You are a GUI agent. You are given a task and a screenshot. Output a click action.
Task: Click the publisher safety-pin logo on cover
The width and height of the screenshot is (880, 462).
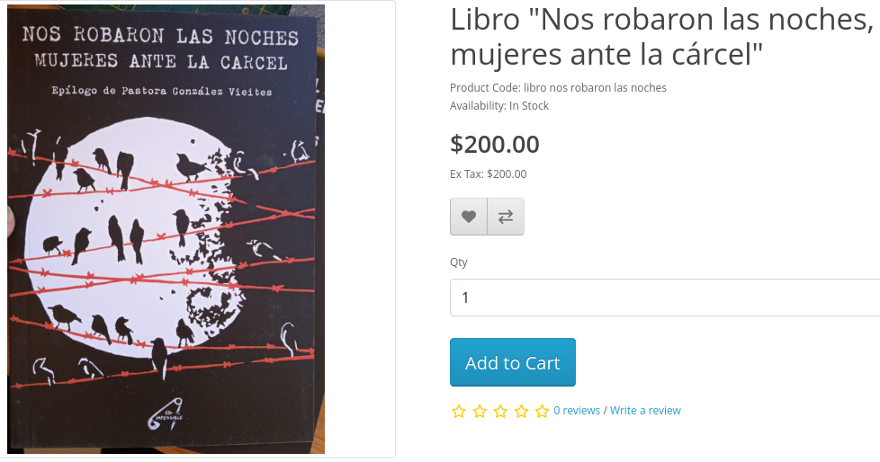pos(166,413)
